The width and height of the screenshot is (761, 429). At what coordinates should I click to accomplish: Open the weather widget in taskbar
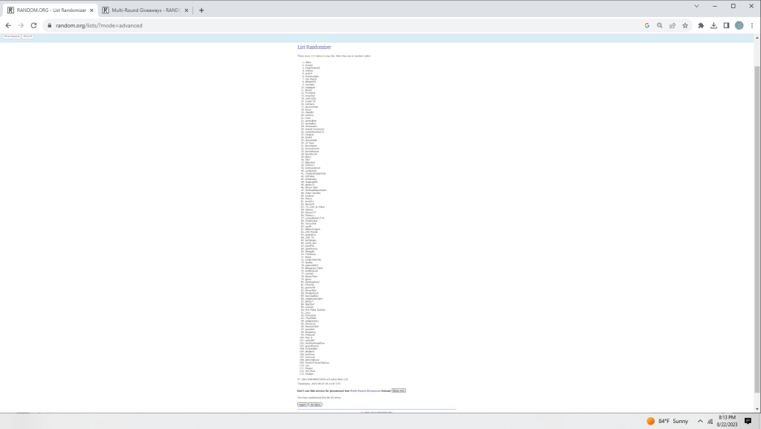click(667, 421)
